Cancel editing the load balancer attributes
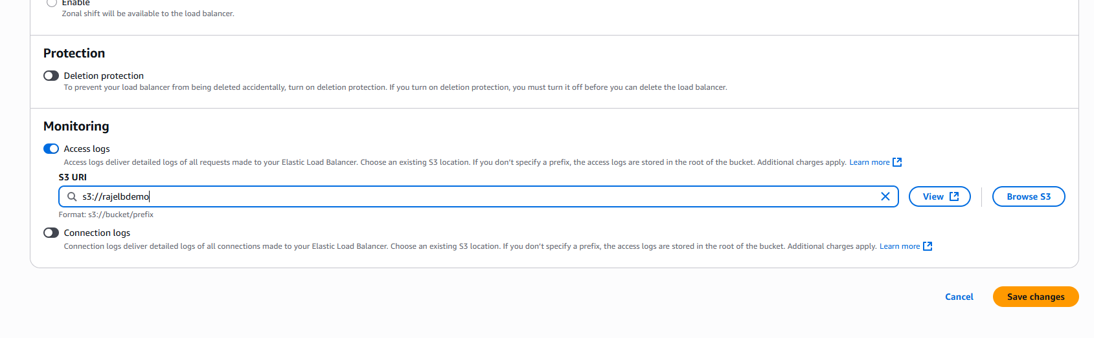The image size is (1094, 338). click(x=959, y=297)
